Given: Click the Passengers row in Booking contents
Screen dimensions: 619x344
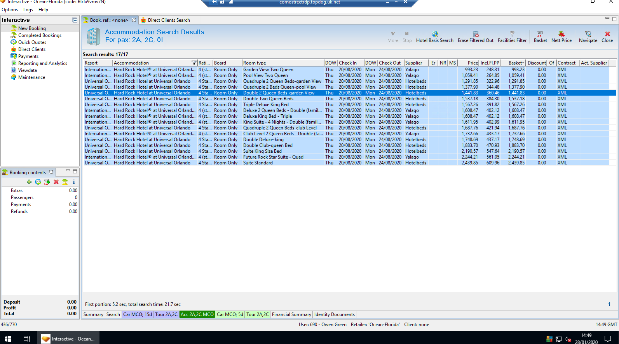Looking at the screenshot, I should coord(40,197).
